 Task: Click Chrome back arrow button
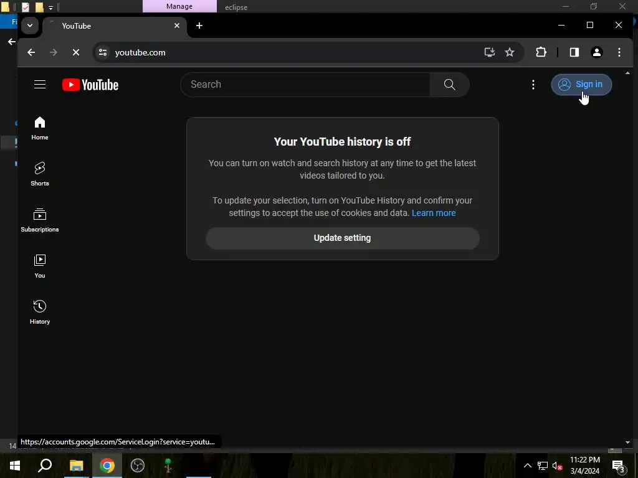31,52
